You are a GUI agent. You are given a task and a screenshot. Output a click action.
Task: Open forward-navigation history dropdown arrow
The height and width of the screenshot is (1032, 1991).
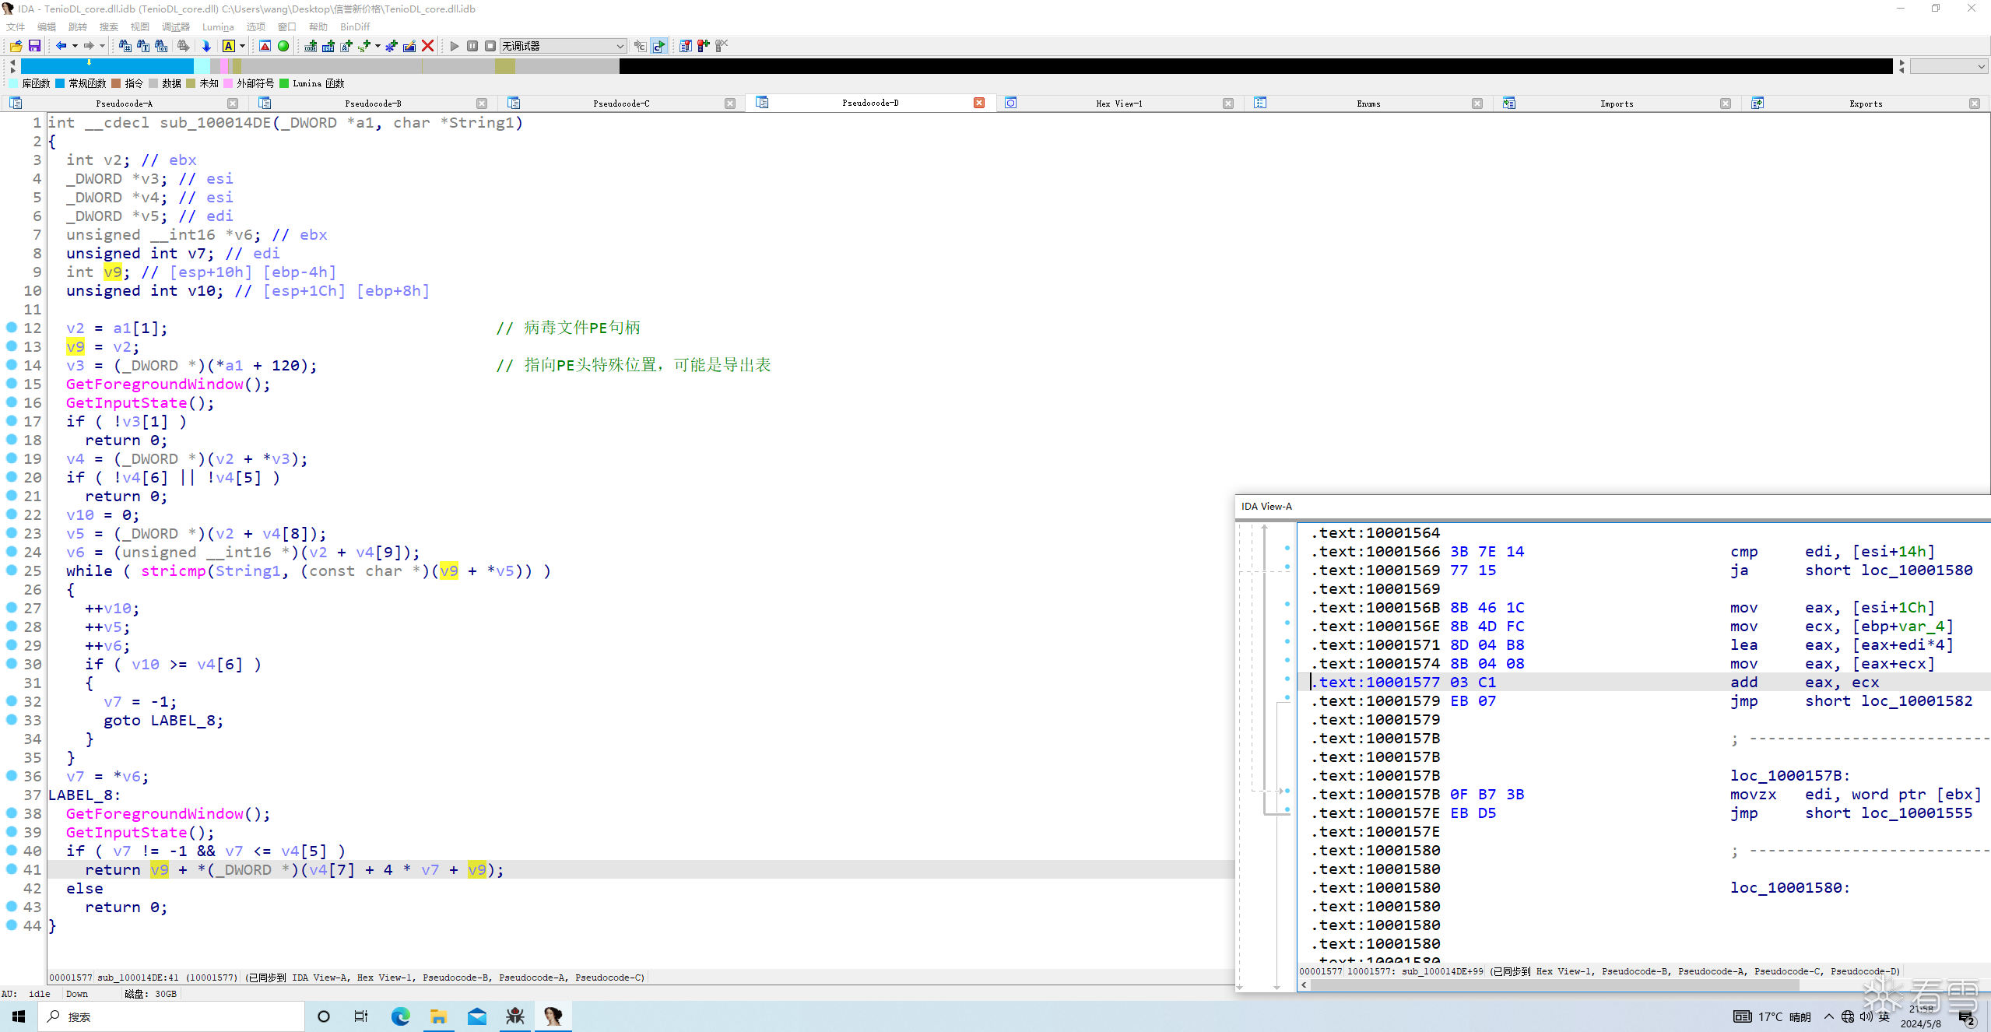pos(102,46)
